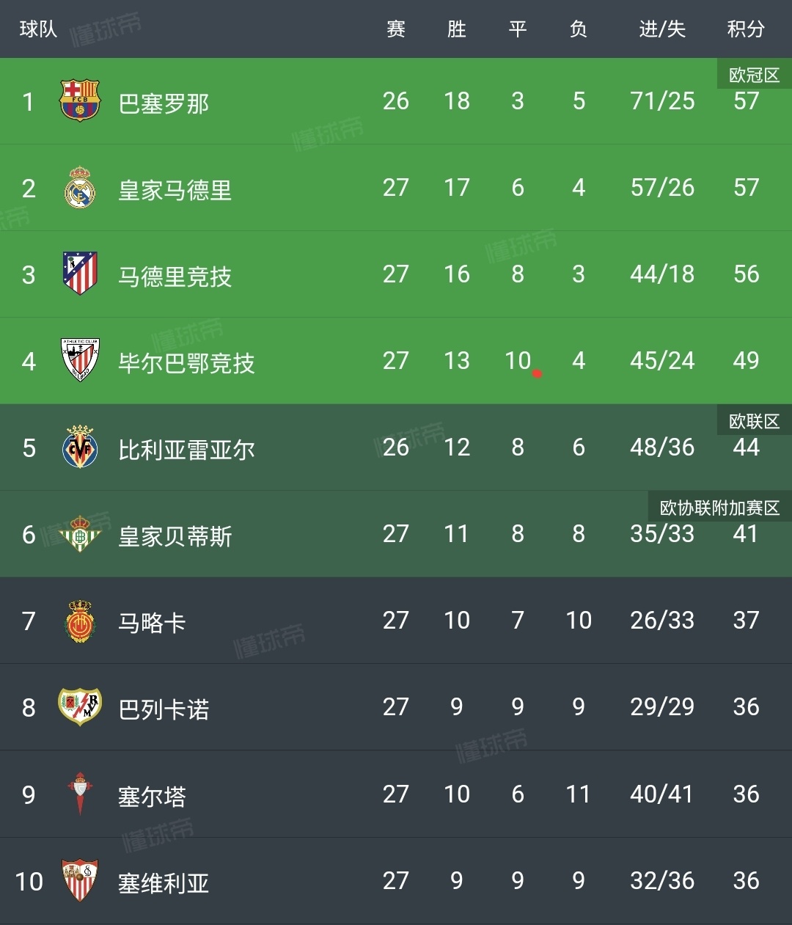Screen dimensions: 792x925
Task: Tap the 欧联区 zone label
Action: point(754,421)
